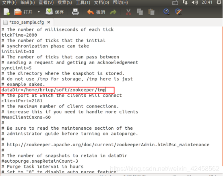
Task: Select the *zoo_sample.cfg tab
Action: [x=27, y=22]
